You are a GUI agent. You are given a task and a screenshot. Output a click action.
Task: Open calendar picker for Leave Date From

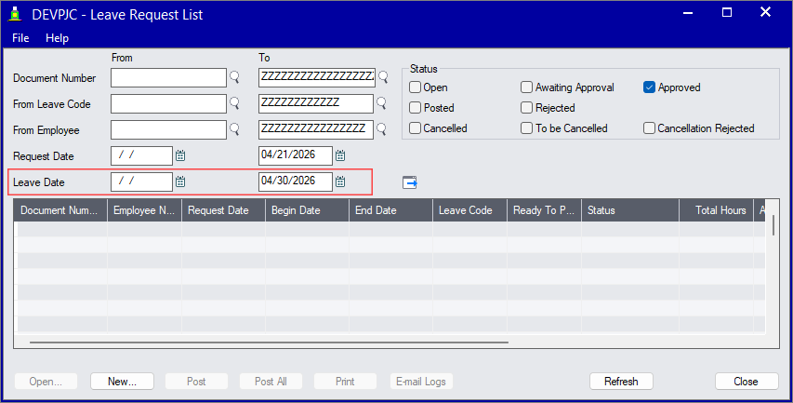pos(181,181)
